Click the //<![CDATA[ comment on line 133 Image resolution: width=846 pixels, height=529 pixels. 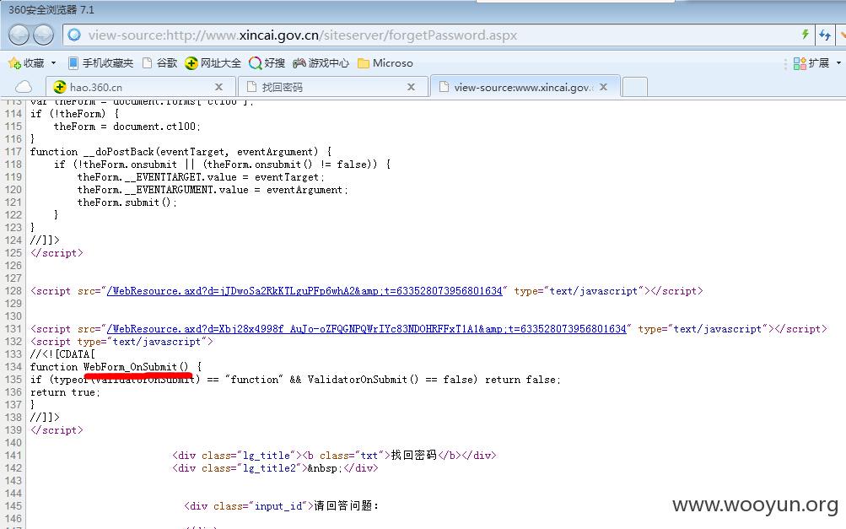[x=62, y=354]
